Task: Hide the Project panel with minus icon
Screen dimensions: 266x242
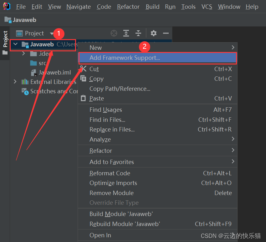Action: pyautogui.click(x=166, y=33)
